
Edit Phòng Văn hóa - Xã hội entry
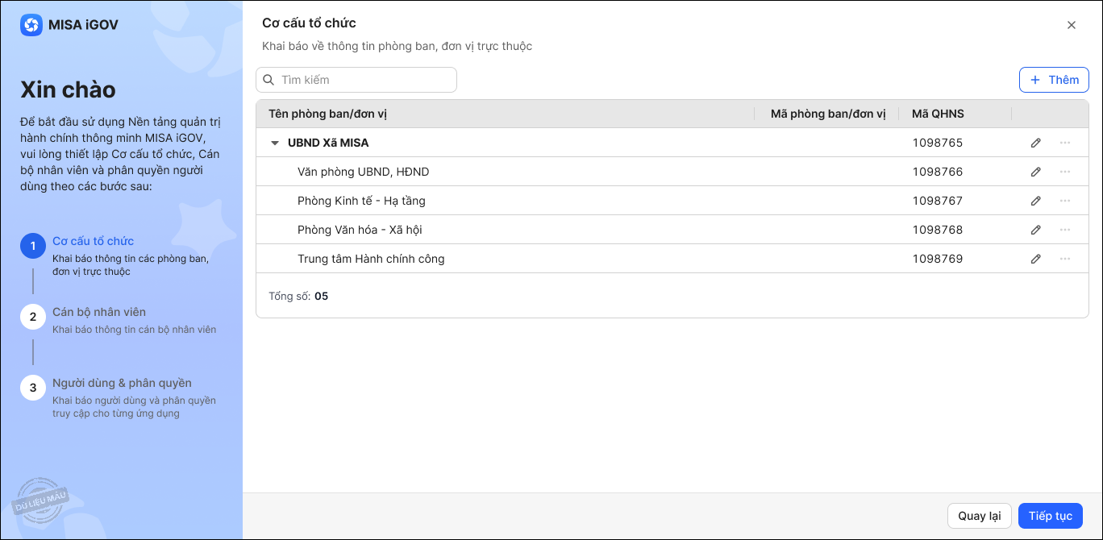[1036, 230]
